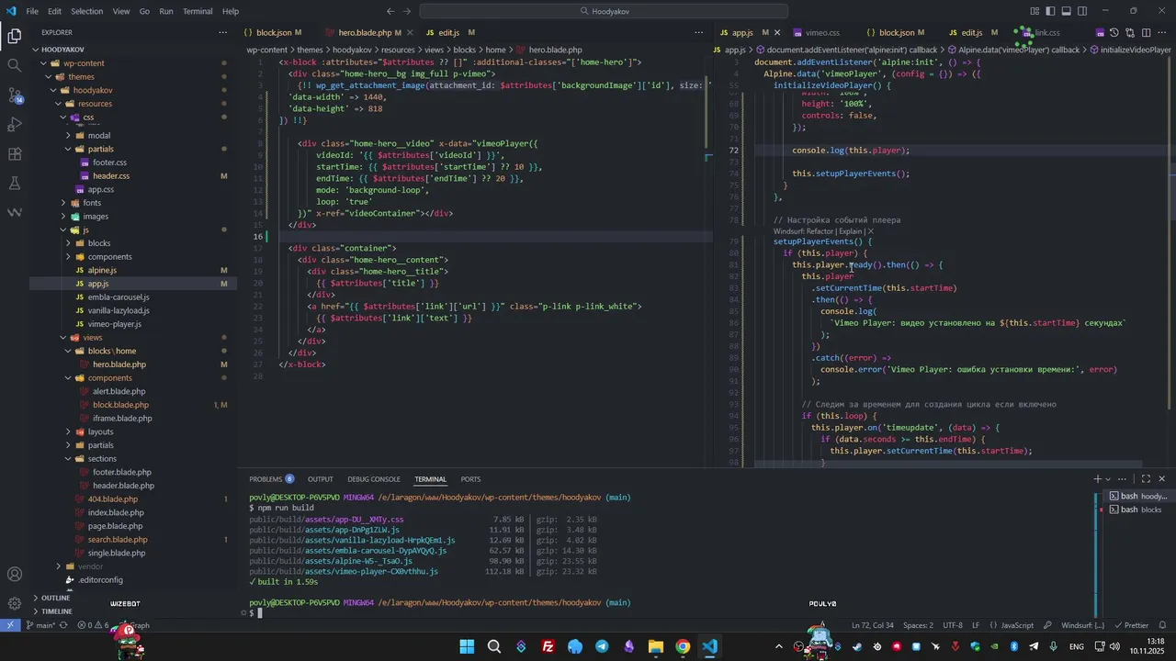Open the Testing flask view

pos(14,183)
